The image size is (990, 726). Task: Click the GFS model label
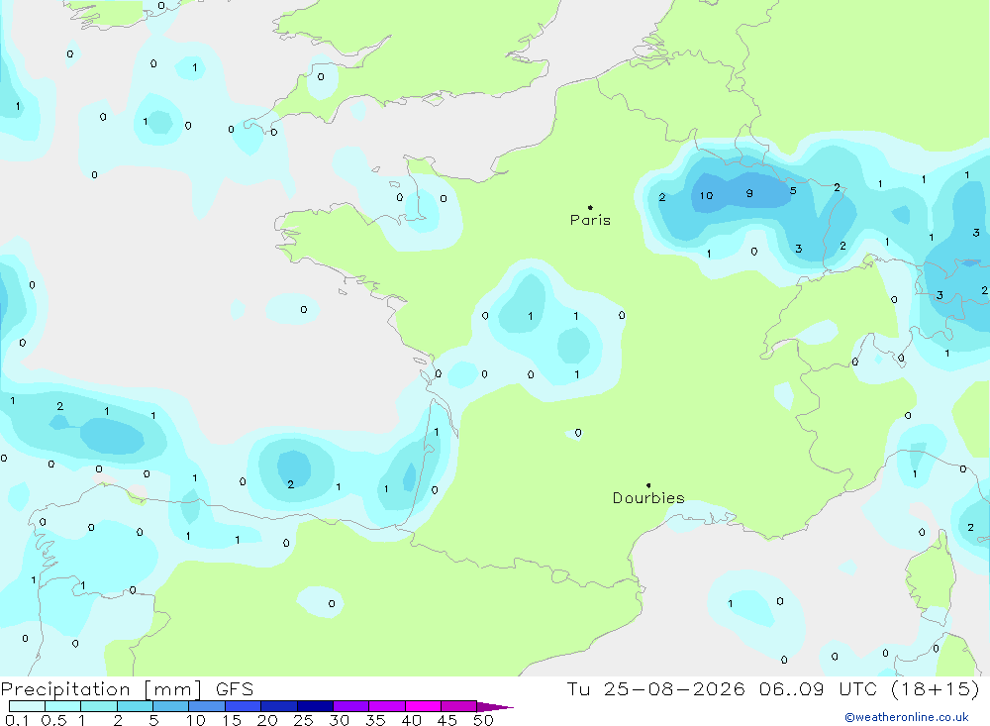[235, 689]
